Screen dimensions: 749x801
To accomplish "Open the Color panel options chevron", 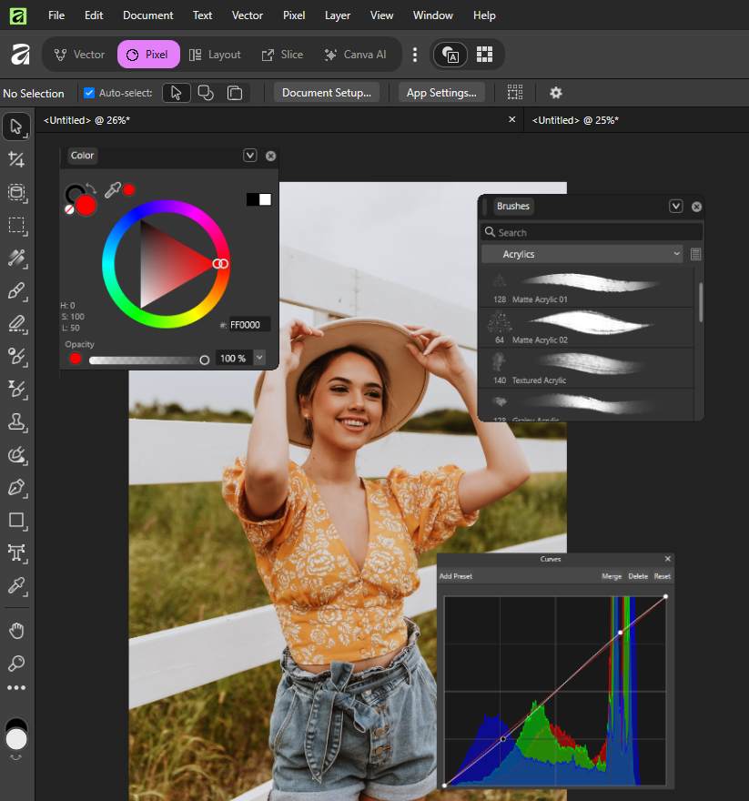I will (250, 156).
